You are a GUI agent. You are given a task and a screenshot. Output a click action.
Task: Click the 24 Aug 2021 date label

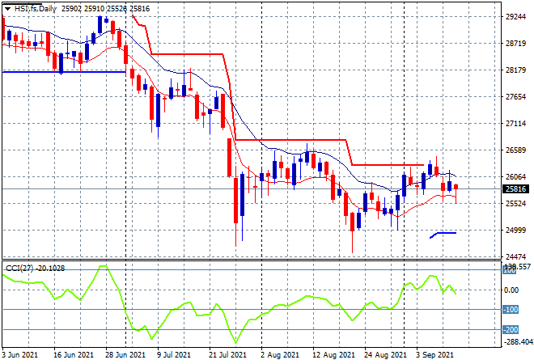coord(385,355)
